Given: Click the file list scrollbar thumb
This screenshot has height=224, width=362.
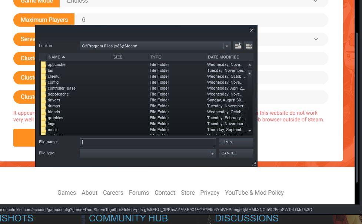Looking at the screenshot, I should 250,73.
